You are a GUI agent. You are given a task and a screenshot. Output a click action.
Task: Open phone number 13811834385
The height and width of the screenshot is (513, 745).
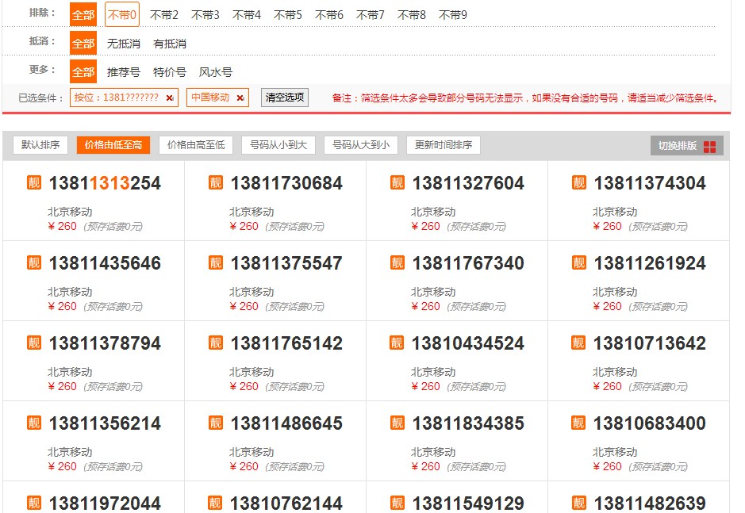pyautogui.click(x=468, y=423)
